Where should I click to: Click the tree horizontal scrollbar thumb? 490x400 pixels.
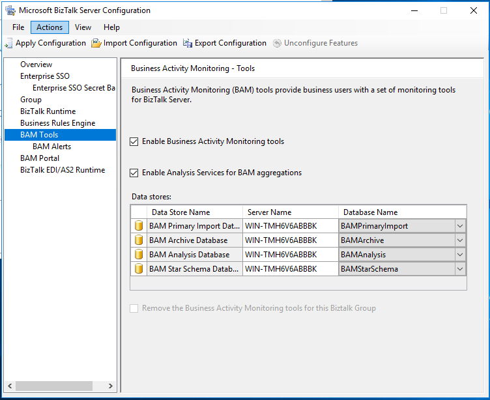[54, 386]
